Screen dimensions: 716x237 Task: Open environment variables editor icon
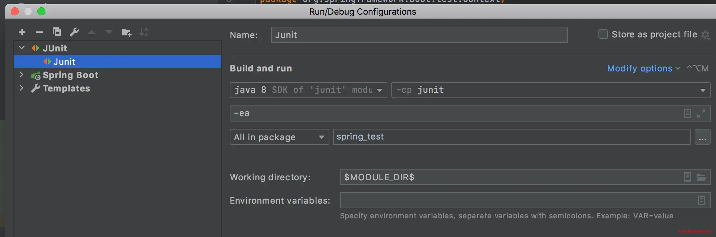tap(701, 200)
